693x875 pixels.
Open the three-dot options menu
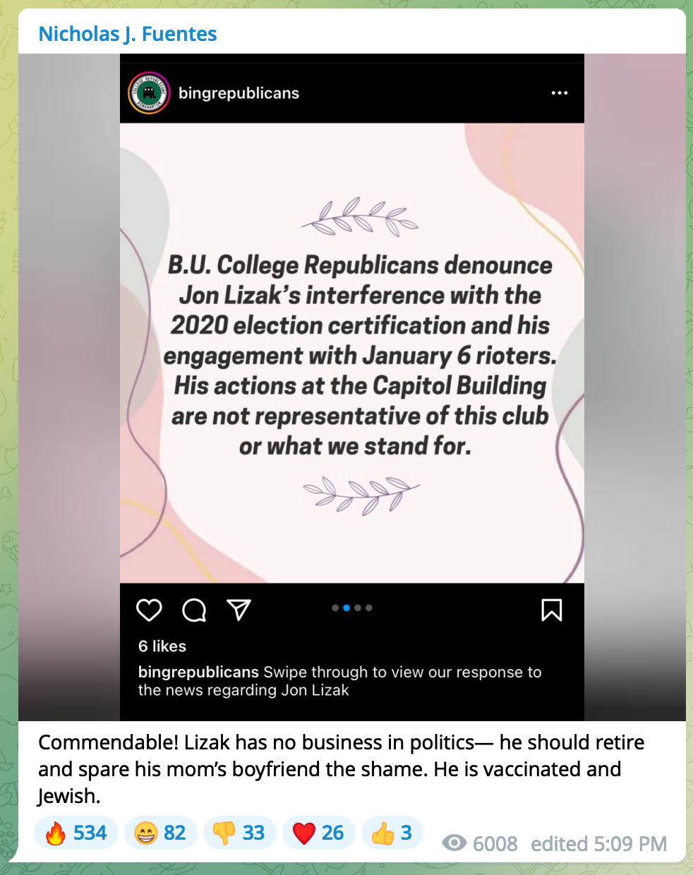560,92
